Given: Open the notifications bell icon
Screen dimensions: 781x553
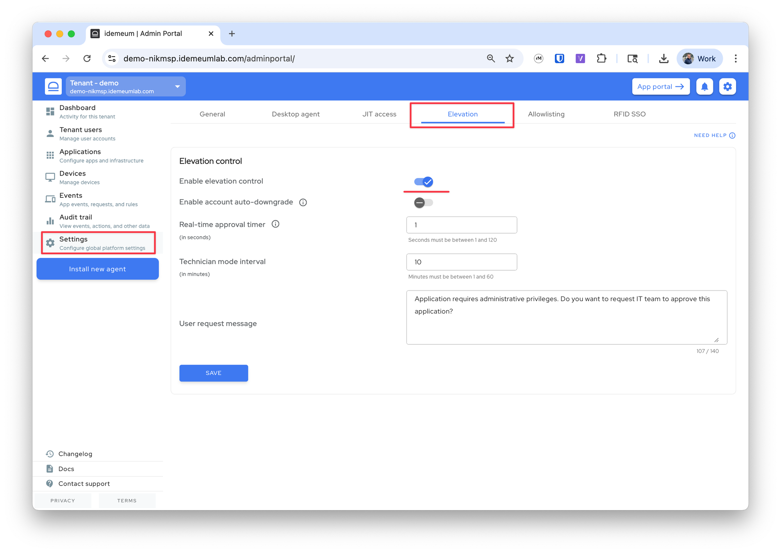Looking at the screenshot, I should pos(704,87).
